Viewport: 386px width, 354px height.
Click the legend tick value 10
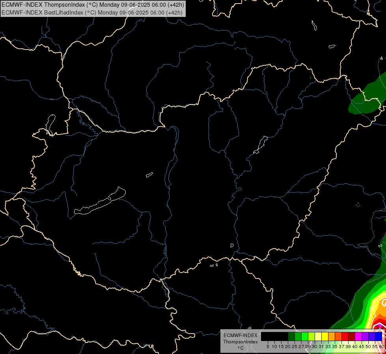(x=274, y=347)
